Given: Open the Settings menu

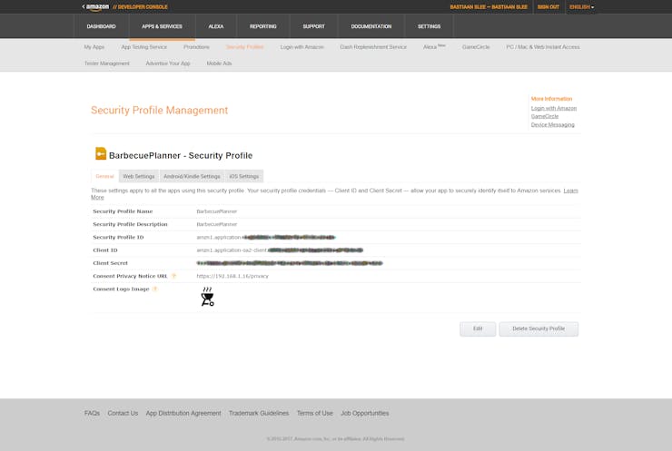Looking at the screenshot, I should (429, 26).
